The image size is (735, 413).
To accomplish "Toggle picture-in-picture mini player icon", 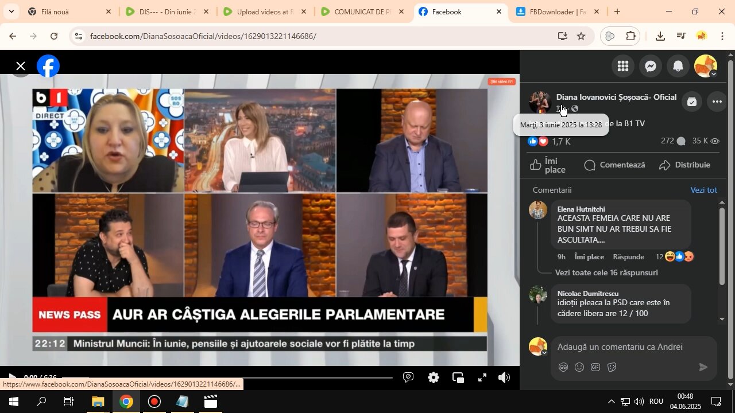I will (x=458, y=377).
